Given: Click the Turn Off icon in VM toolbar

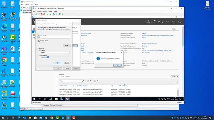Looking at the screenshot, I should (x=39, y=14).
